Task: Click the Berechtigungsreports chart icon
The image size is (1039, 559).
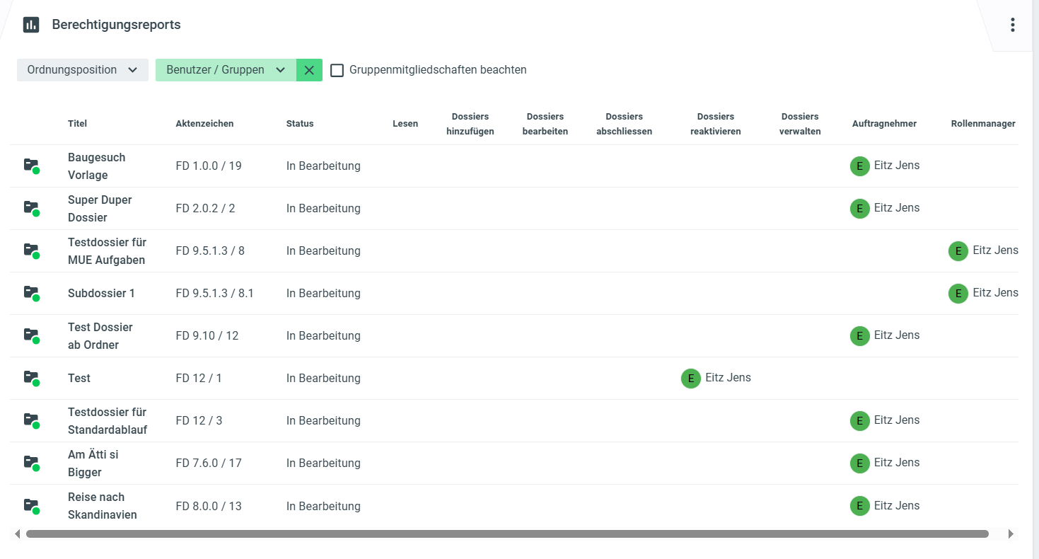Action: [31, 25]
